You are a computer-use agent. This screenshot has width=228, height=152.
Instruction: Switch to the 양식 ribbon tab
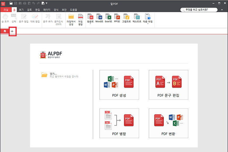coord(56,10)
